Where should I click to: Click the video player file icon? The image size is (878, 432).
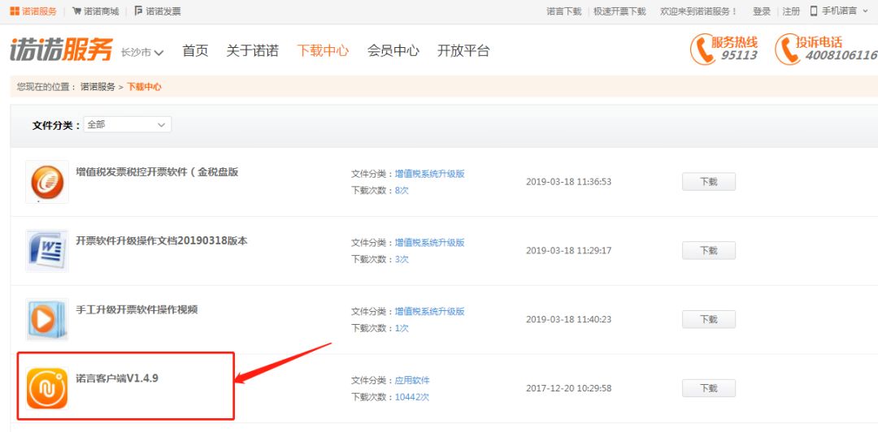(x=47, y=319)
